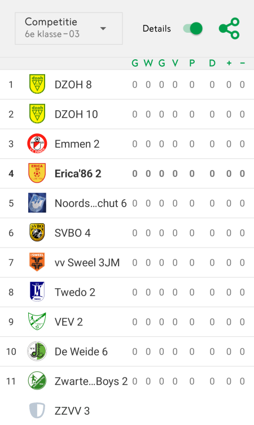Open the Erica'86 2 team row

(127, 174)
